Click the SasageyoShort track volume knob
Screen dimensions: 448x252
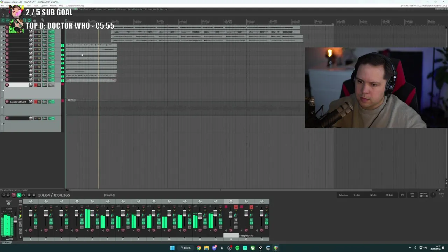31,101
